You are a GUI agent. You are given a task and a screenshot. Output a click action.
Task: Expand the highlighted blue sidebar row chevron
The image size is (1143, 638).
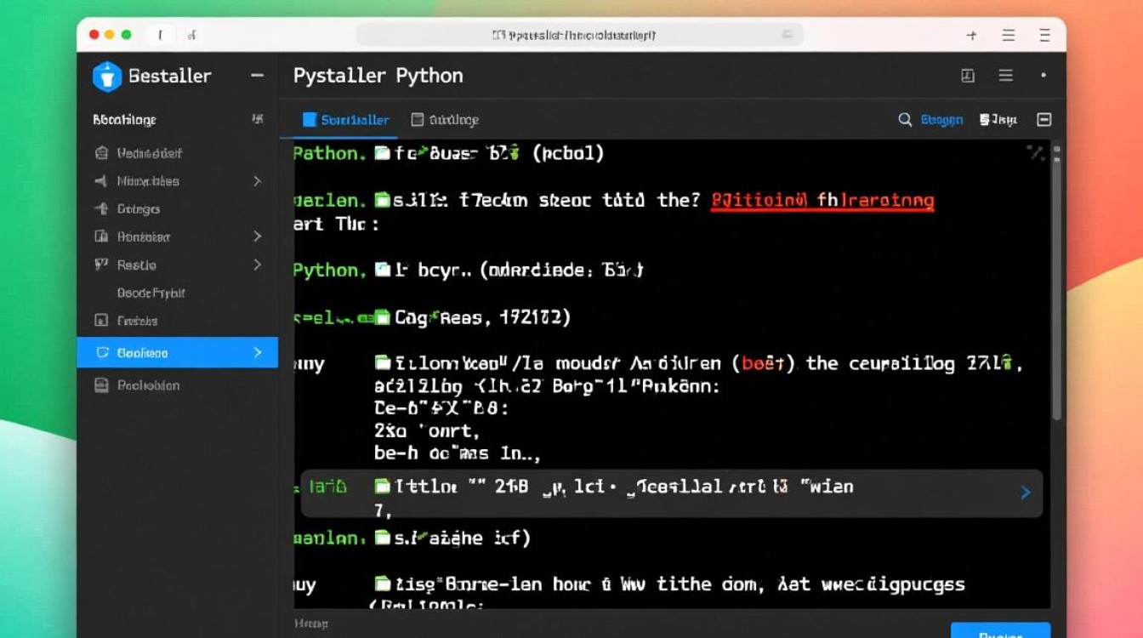pos(257,352)
